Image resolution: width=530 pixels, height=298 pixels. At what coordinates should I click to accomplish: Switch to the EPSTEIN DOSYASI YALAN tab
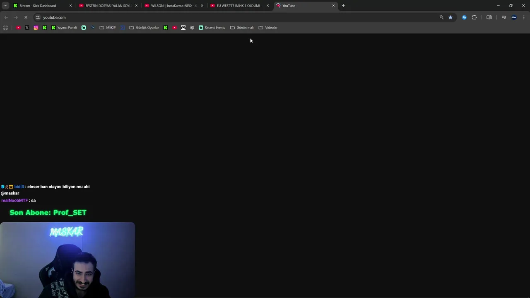pyautogui.click(x=108, y=6)
